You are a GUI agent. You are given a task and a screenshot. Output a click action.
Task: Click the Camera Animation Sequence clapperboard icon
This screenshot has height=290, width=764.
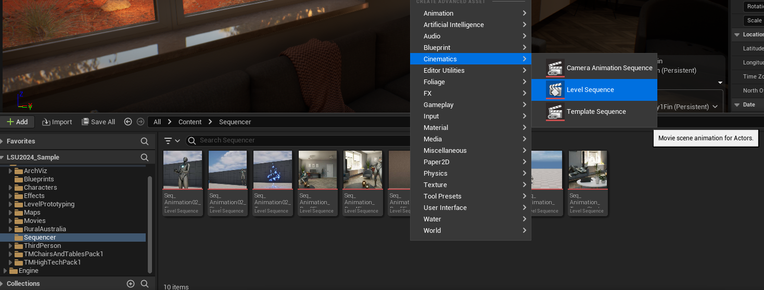pyautogui.click(x=555, y=68)
